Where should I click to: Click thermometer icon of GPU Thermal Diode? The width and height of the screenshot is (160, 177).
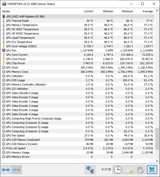click(4, 21)
